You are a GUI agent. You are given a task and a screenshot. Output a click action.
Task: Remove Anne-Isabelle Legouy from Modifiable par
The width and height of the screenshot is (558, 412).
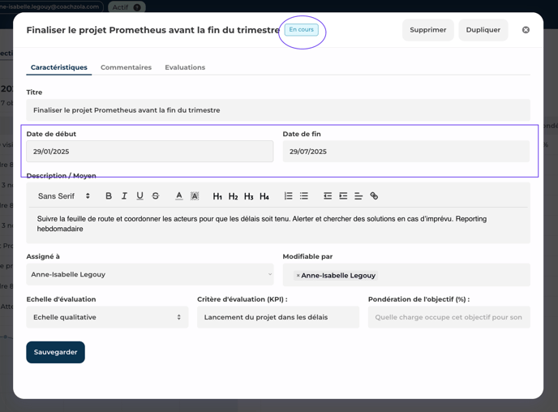click(298, 276)
